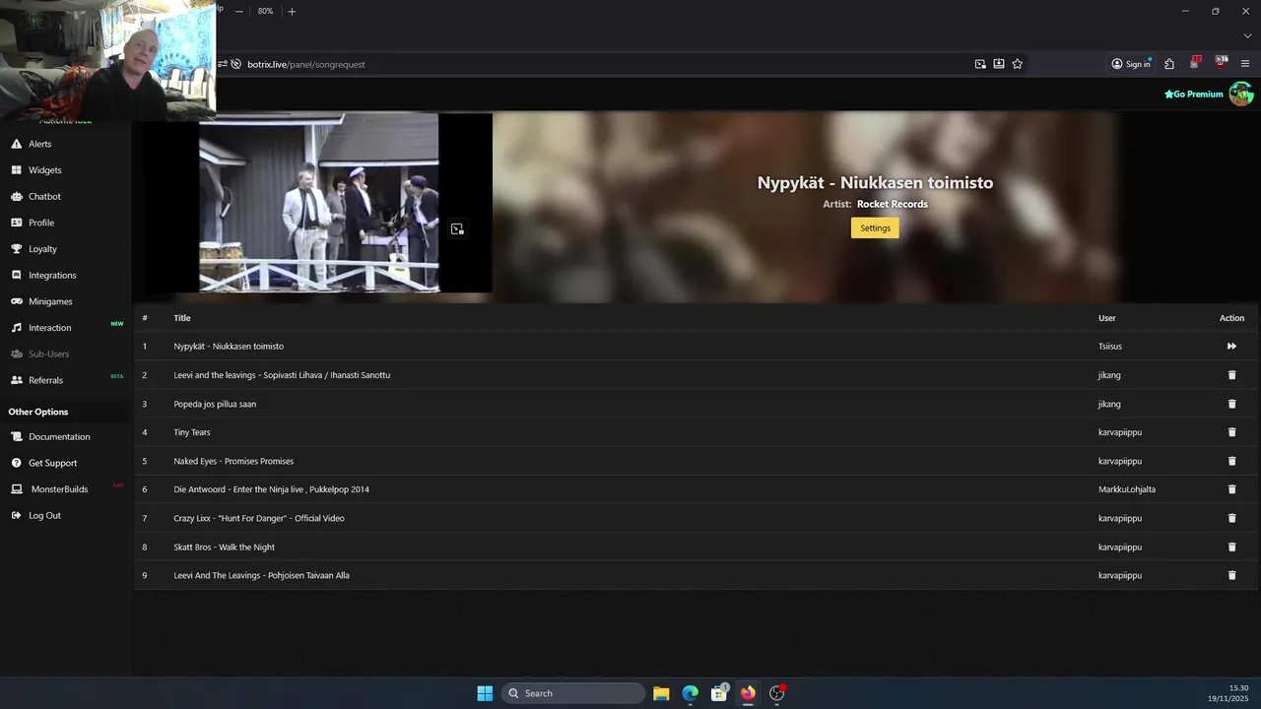This screenshot has height=709, width=1261.
Task: Skip the current song Nypykät - Niukkasen toimisto
Action: [1231, 347]
